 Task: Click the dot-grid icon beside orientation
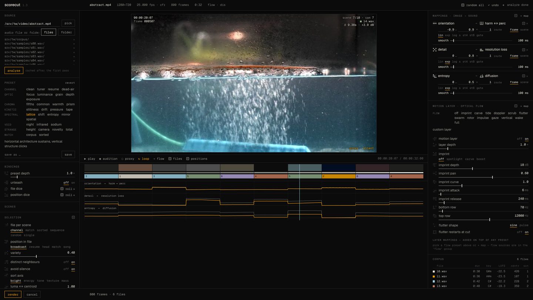click(435, 23)
